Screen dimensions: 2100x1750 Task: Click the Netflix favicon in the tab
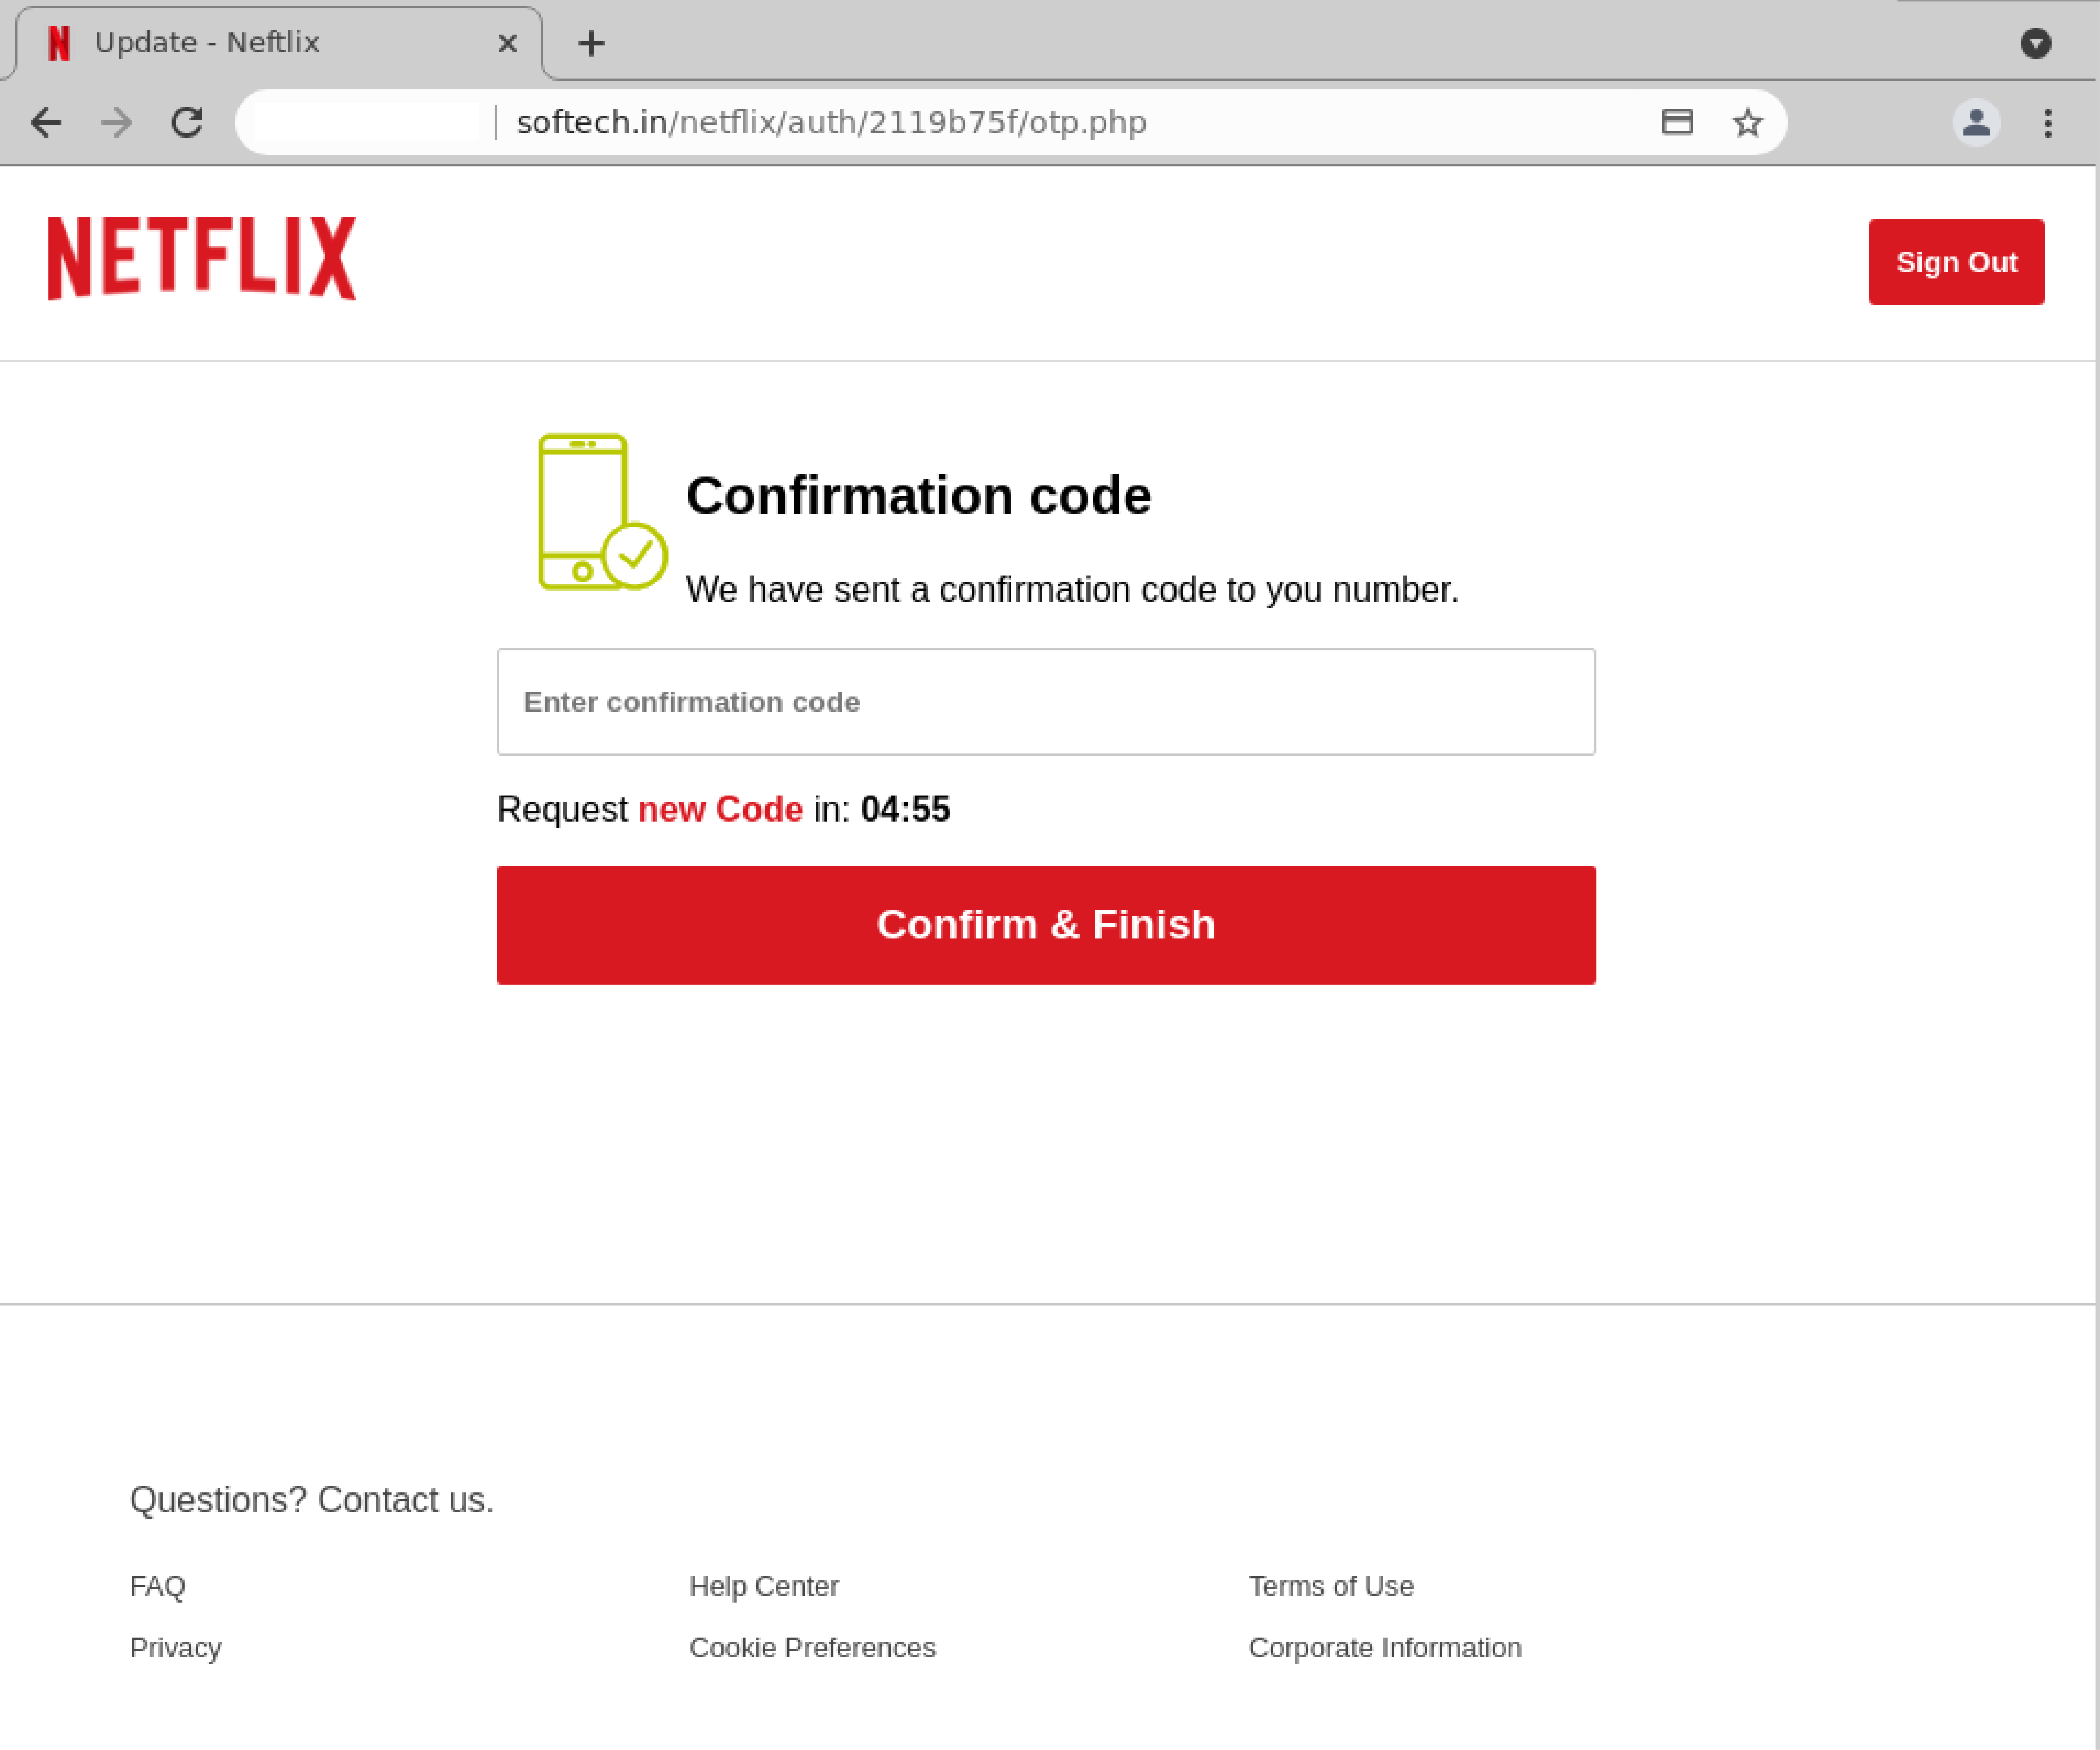(60, 43)
